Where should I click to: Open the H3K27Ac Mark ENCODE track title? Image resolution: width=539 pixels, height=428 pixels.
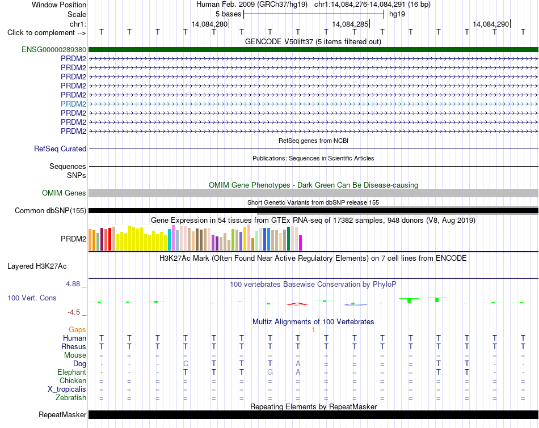tap(313, 259)
